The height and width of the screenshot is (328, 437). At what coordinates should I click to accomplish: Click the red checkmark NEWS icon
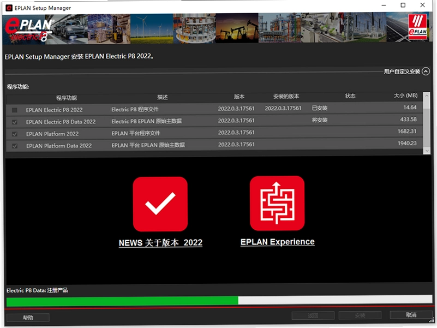pos(160,204)
